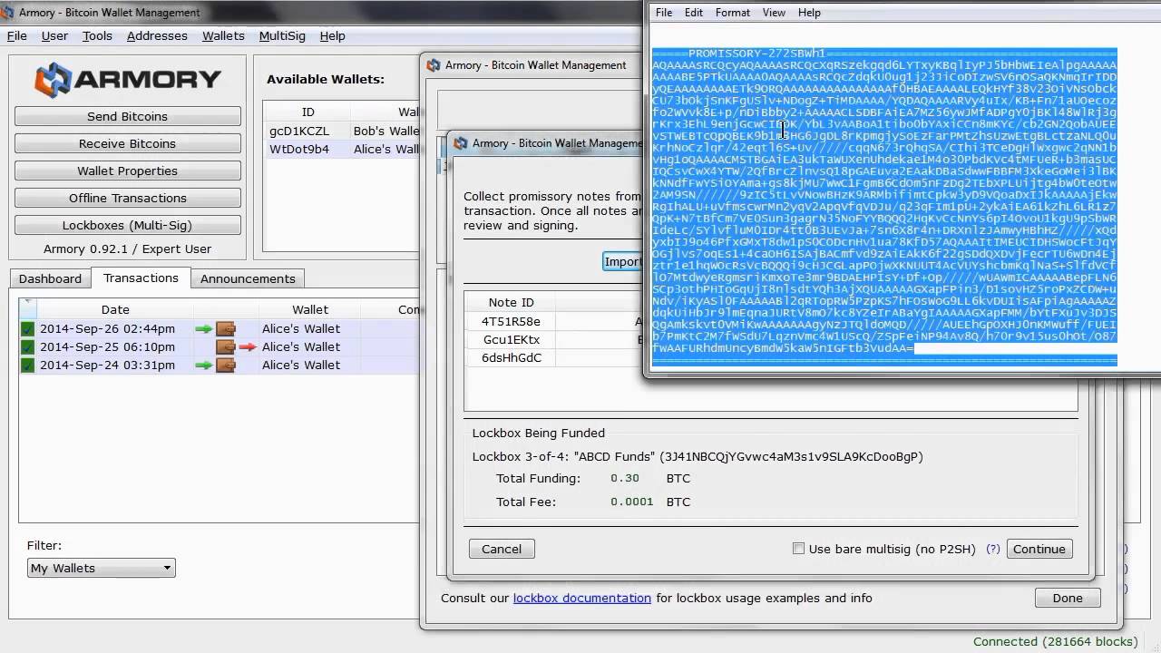Open the Help menu in the text editor
This screenshot has width=1161, height=653.
tap(809, 13)
